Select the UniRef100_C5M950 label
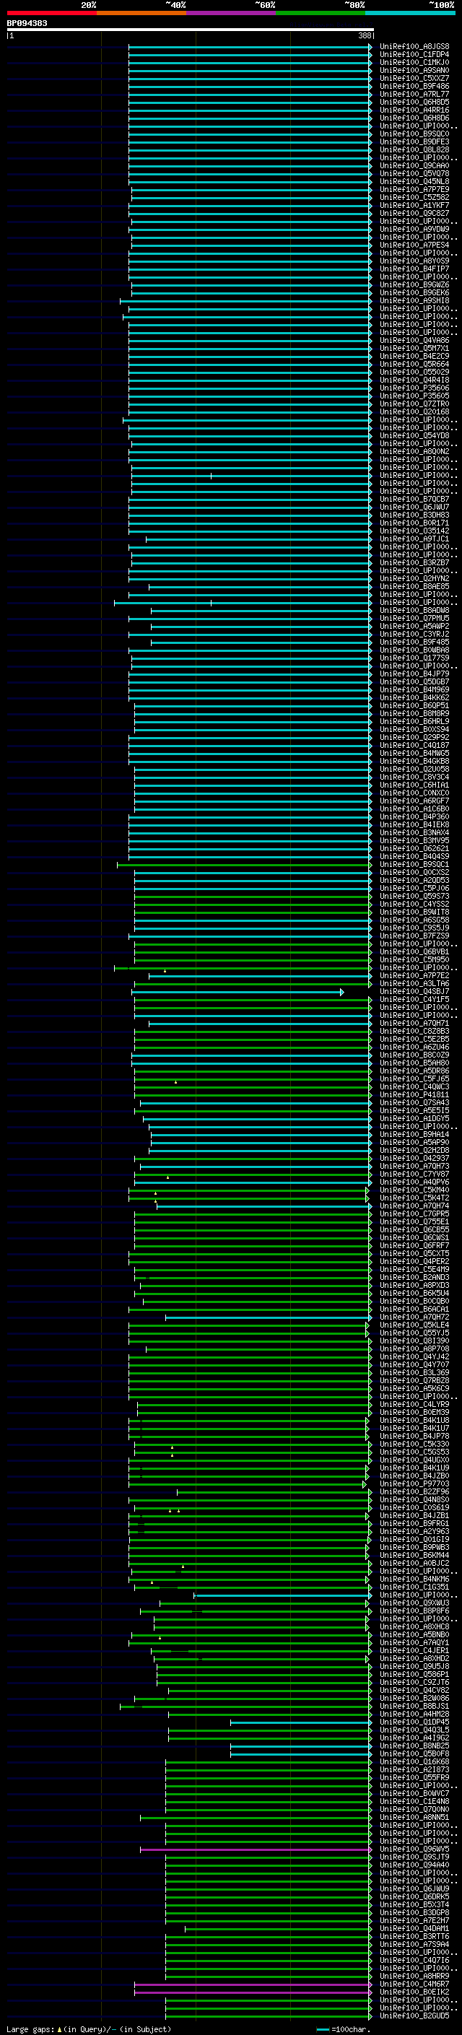The image size is (462, 2035). (414, 960)
